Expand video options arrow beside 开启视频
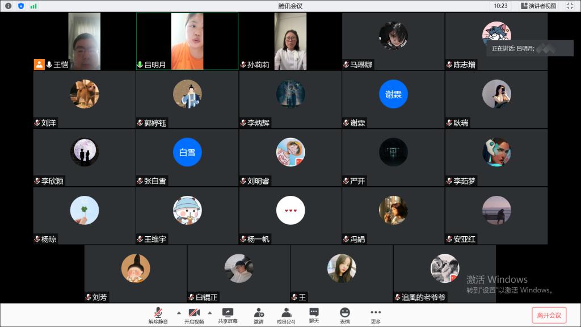The height and width of the screenshot is (327, 581). (209, 313)
